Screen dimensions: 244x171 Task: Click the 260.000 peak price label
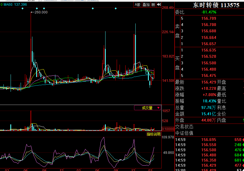coord(41,12)
